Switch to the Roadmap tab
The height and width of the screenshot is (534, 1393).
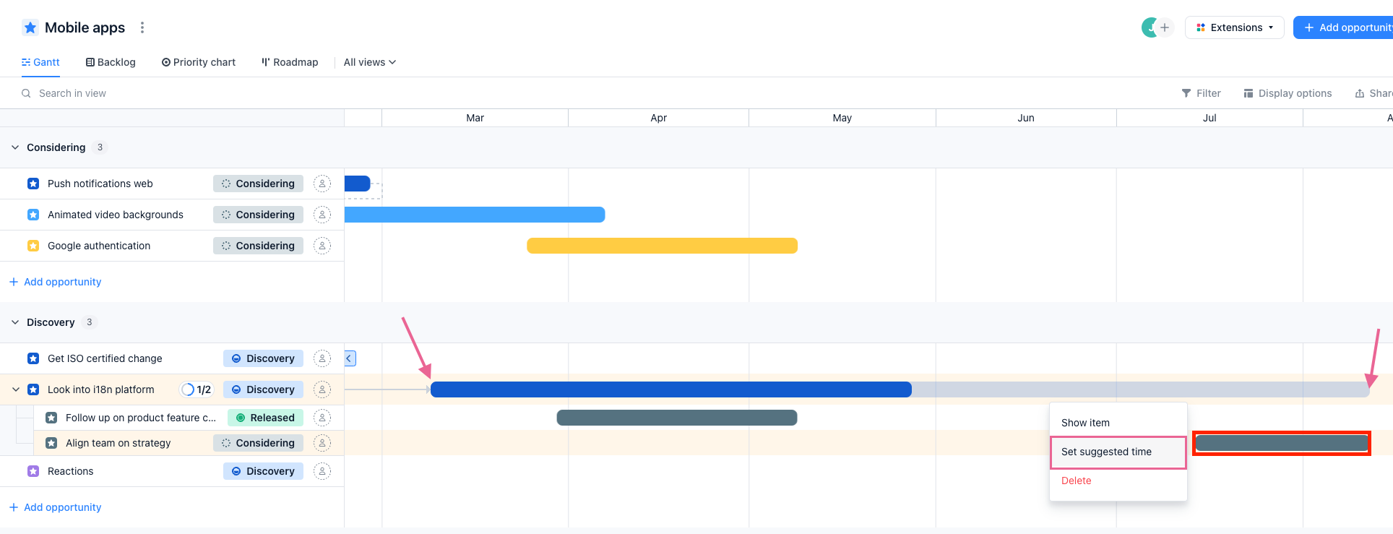point(290,62)
